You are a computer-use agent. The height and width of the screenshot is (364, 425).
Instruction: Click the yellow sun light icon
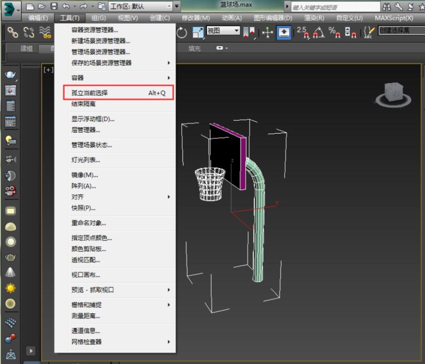tap(11, 288)
